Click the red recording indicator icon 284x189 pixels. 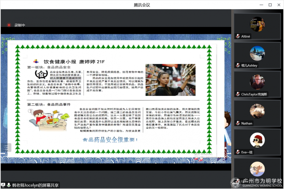[x=9, y=25]
